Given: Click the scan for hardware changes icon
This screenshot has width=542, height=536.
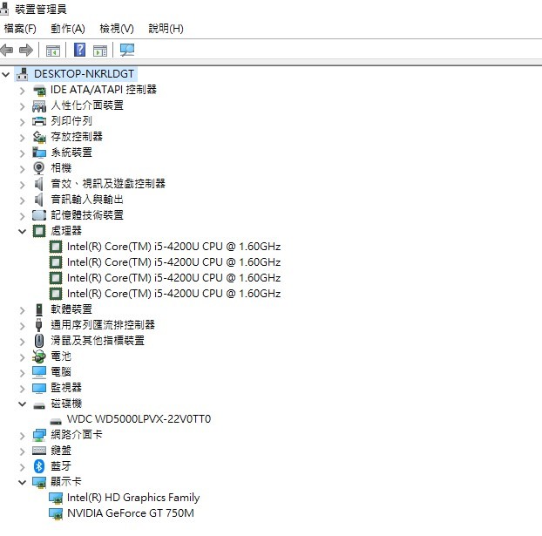Looking at the screenshot, I should (127, 50).
